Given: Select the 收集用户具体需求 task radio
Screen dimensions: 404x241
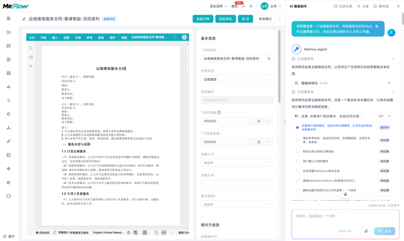Looking at the screenshot, I should (x=297, y=127).
